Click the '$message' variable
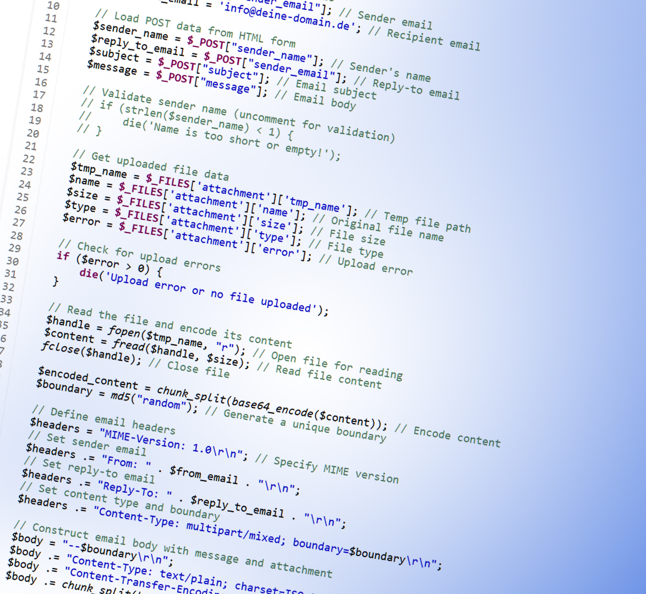Screen dimensions: 646x594 112,67
